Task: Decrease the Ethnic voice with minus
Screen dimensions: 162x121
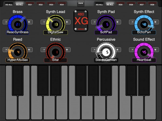Action: (44, 50)
